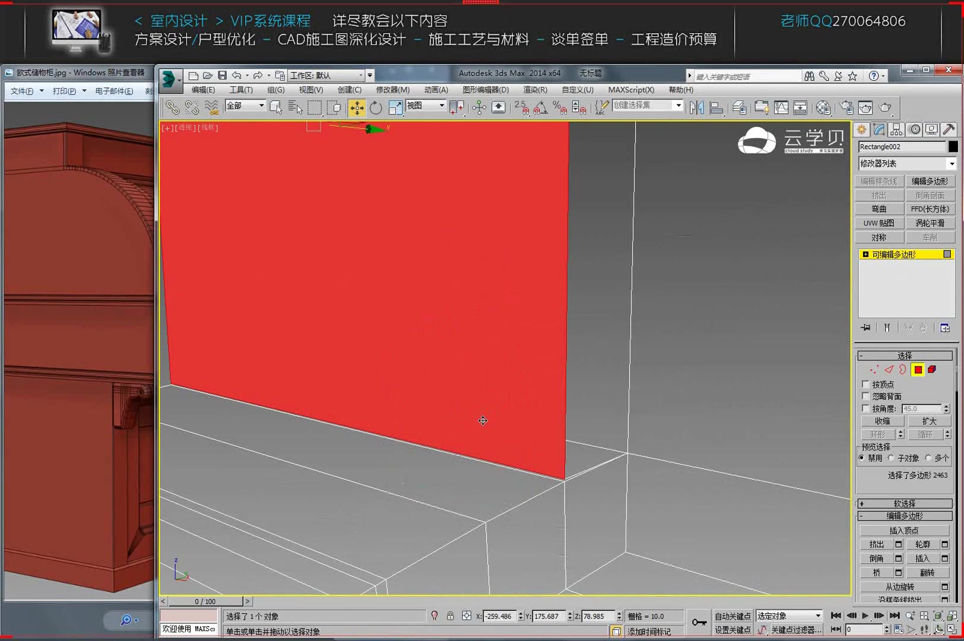Switch to Vertex sub-object mode
The height and width of the screenshot is (641, 964).
tap(873, 369)
